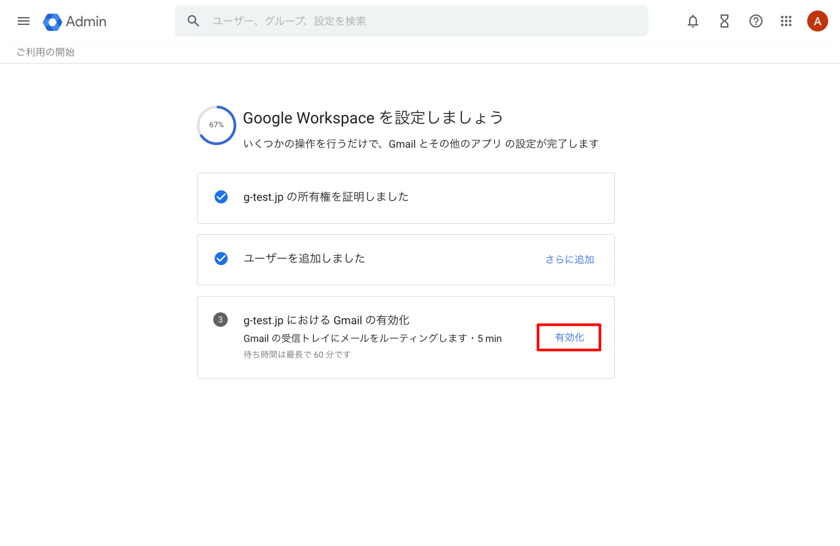840x546 pixels.
Task: Click the heading Google Workspace を設定しましょう
Action: tap(373, 117)
